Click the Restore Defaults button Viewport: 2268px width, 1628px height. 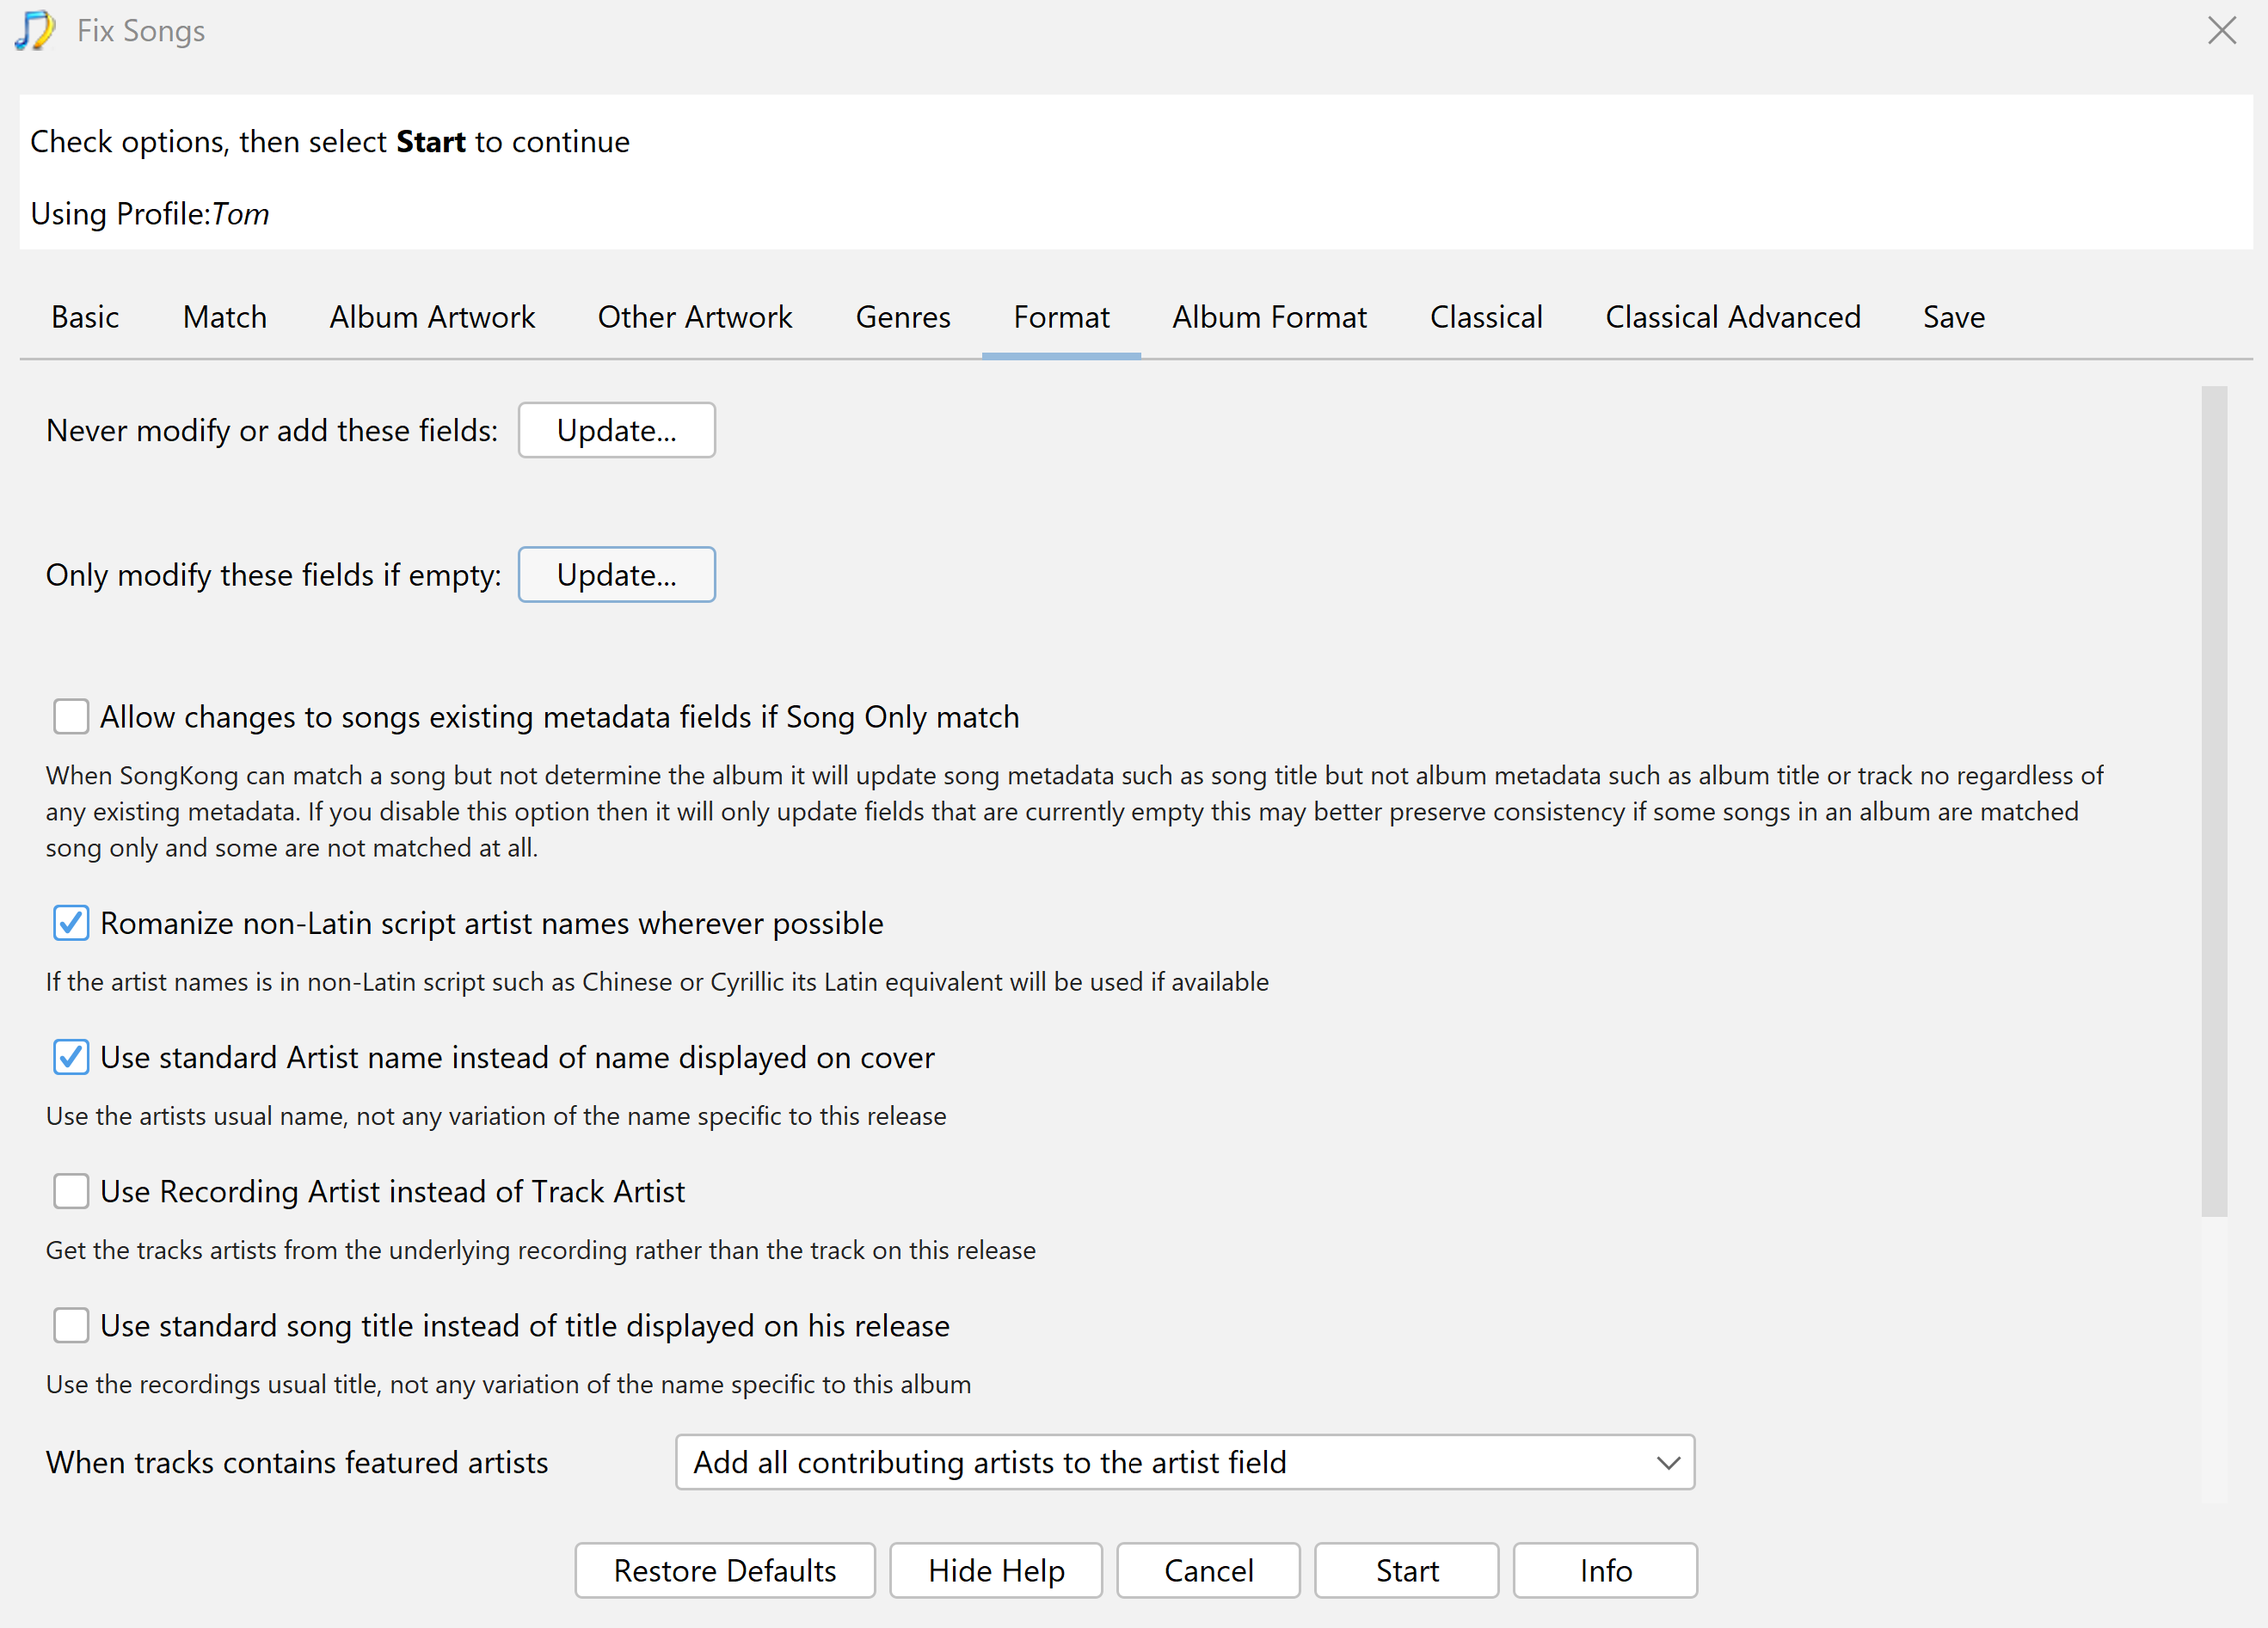pyautogui.click(x=724, y=1569)
